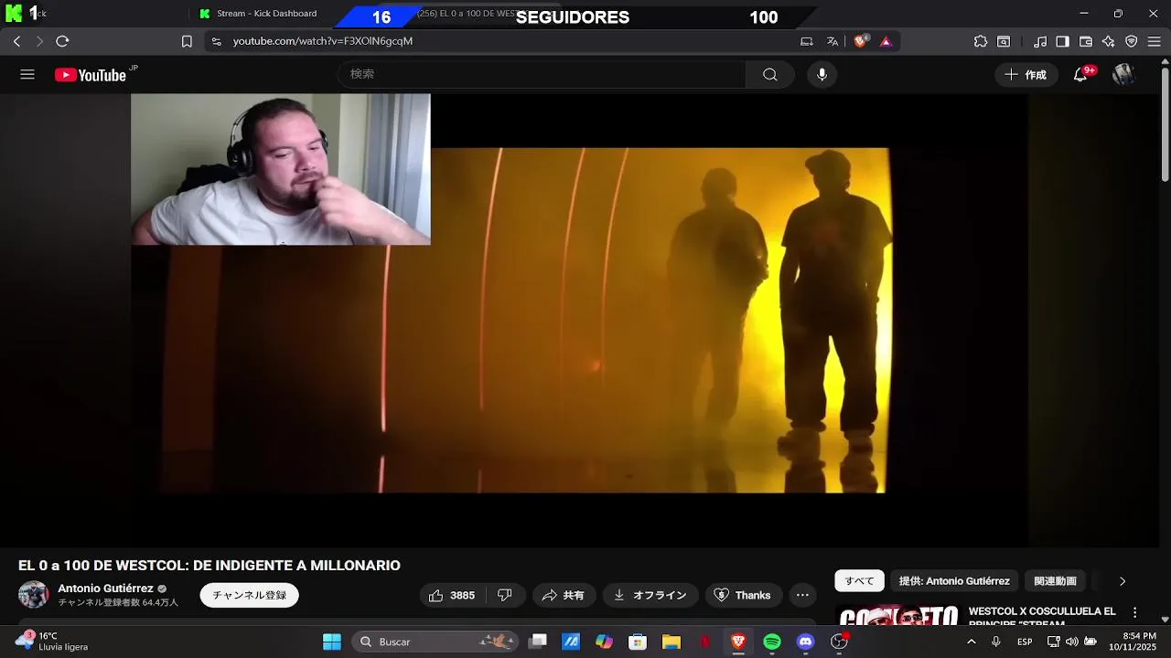This screenshot has height=658, width=1171.
Task: Select the 提供: Antonio Gutiérrez chip
Action: point(954,581)
